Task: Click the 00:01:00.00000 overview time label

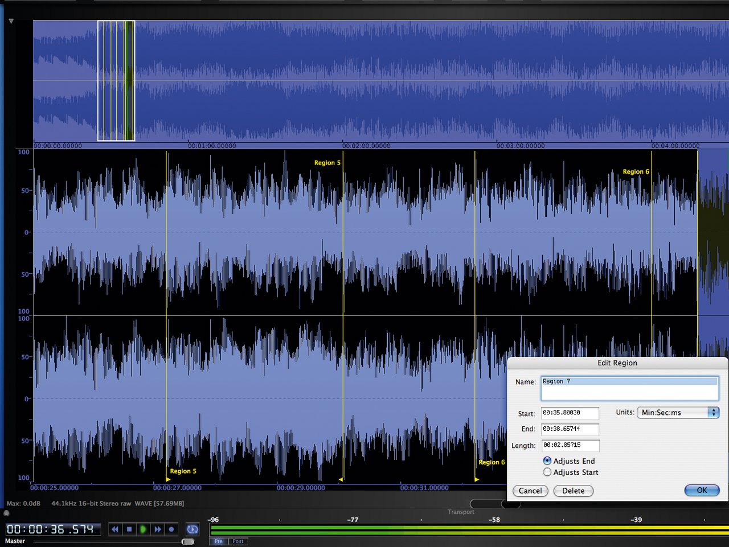Action: (x=212, y=146)
